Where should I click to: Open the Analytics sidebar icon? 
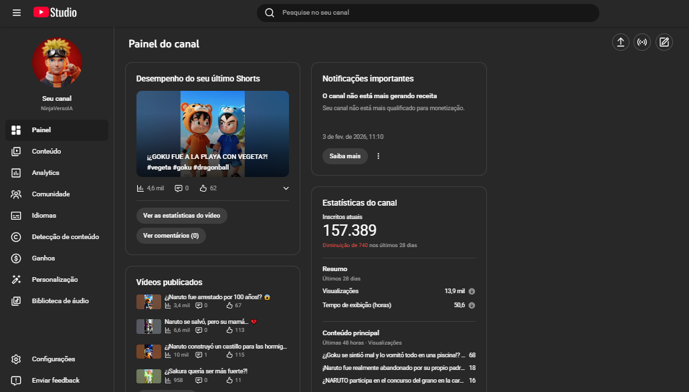click(x=16, y=173)
